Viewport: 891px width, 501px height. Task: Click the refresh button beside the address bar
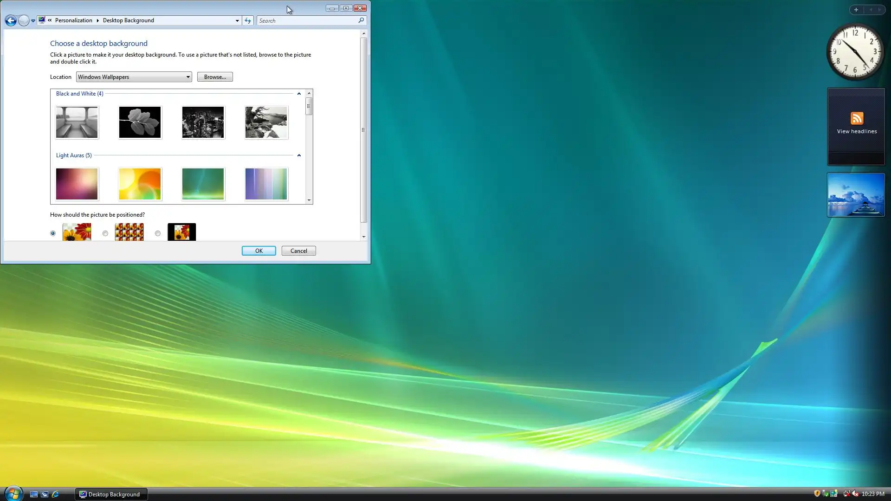tap(248, 20)
